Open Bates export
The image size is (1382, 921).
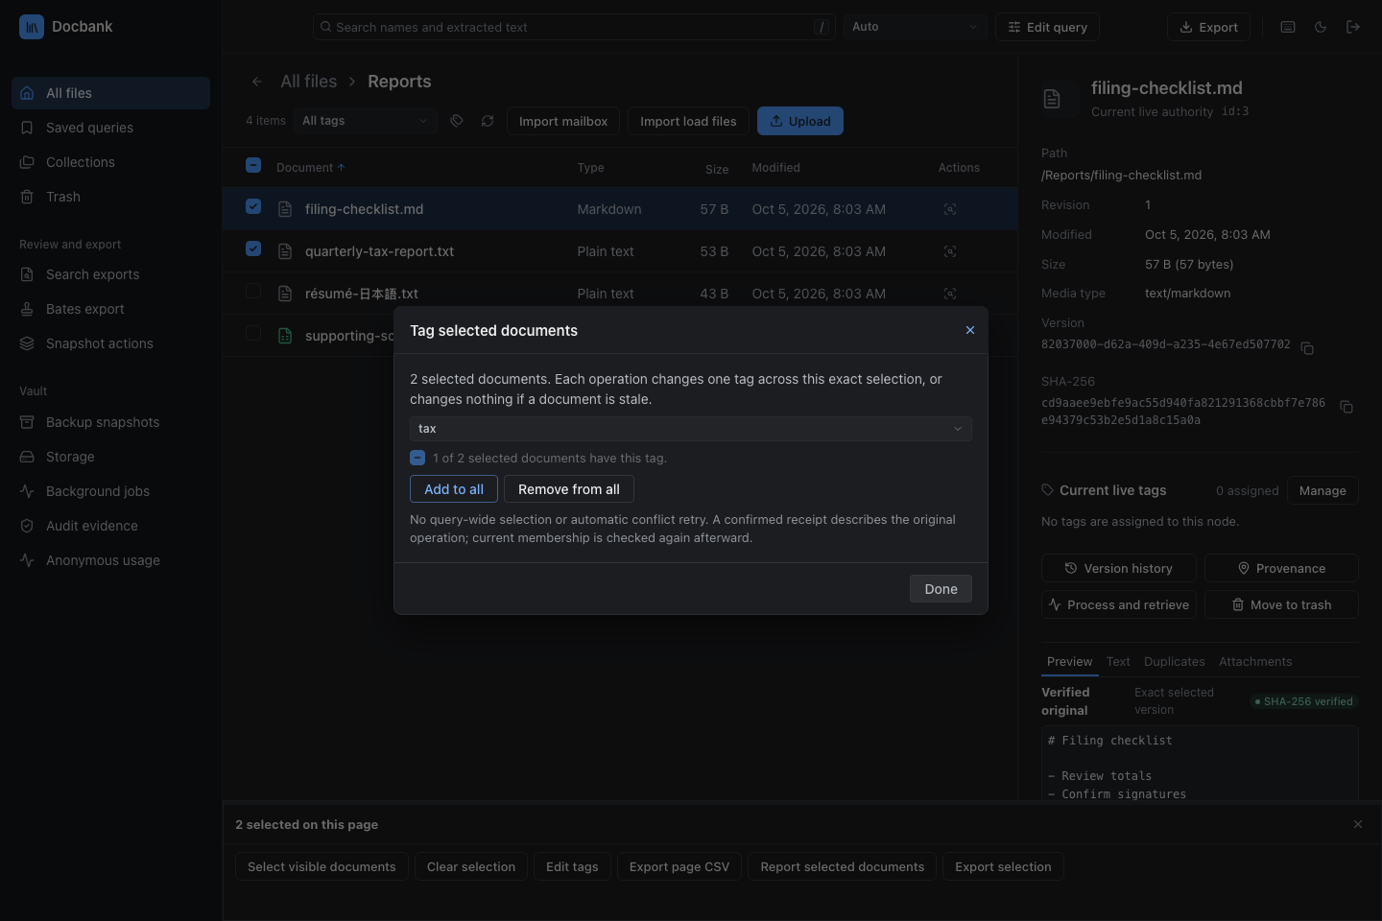[x=110, y=309]
